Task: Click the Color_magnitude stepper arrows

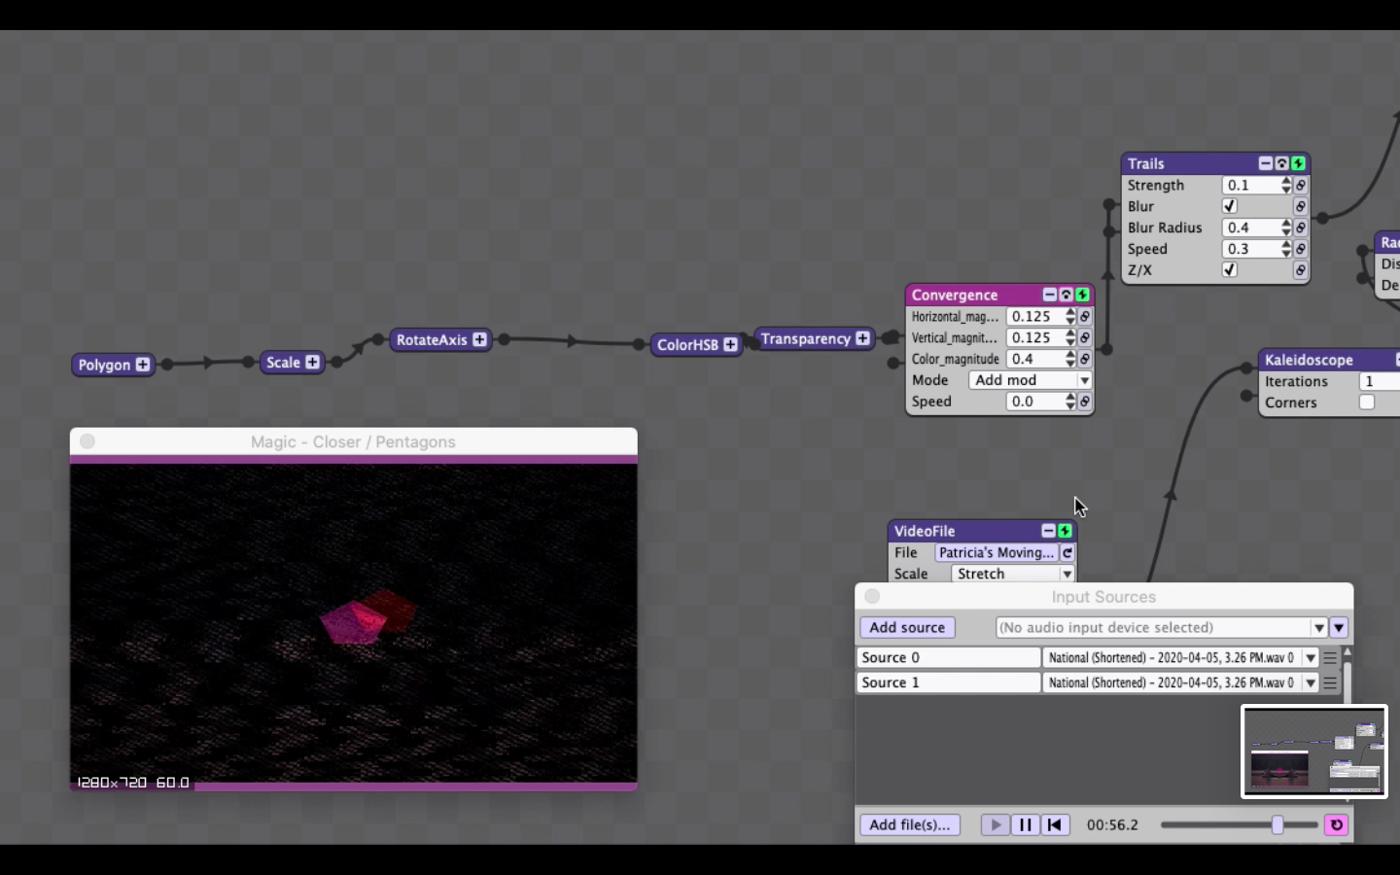Action: 1070,359
